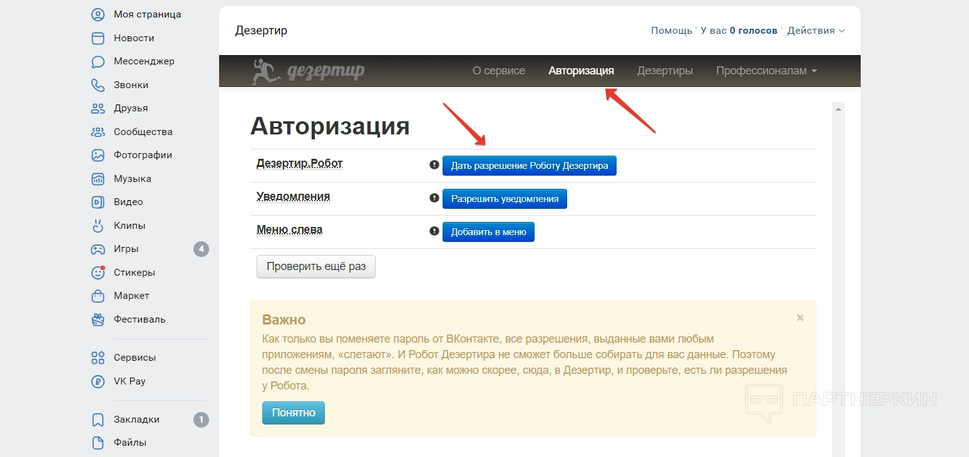Click the Calls phone icon

[x=98, y=85]
